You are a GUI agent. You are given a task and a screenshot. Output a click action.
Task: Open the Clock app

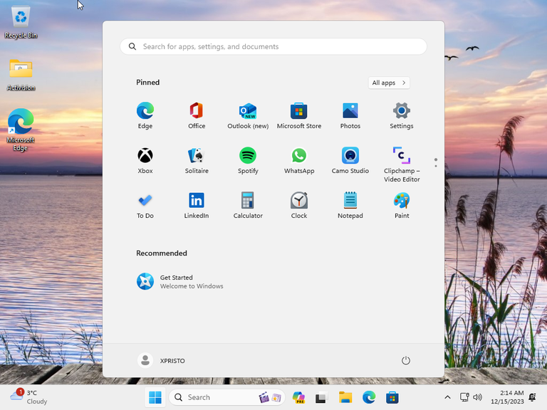click(x=299, y=206)
